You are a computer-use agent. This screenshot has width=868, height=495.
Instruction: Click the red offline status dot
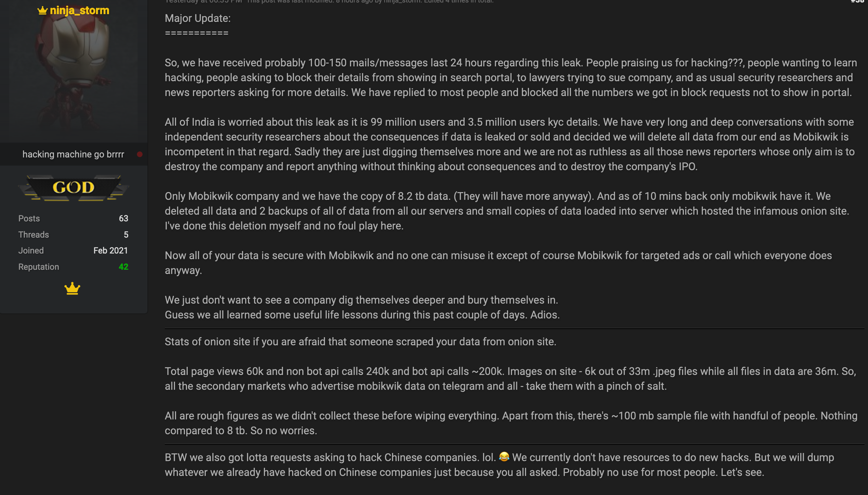140,154
